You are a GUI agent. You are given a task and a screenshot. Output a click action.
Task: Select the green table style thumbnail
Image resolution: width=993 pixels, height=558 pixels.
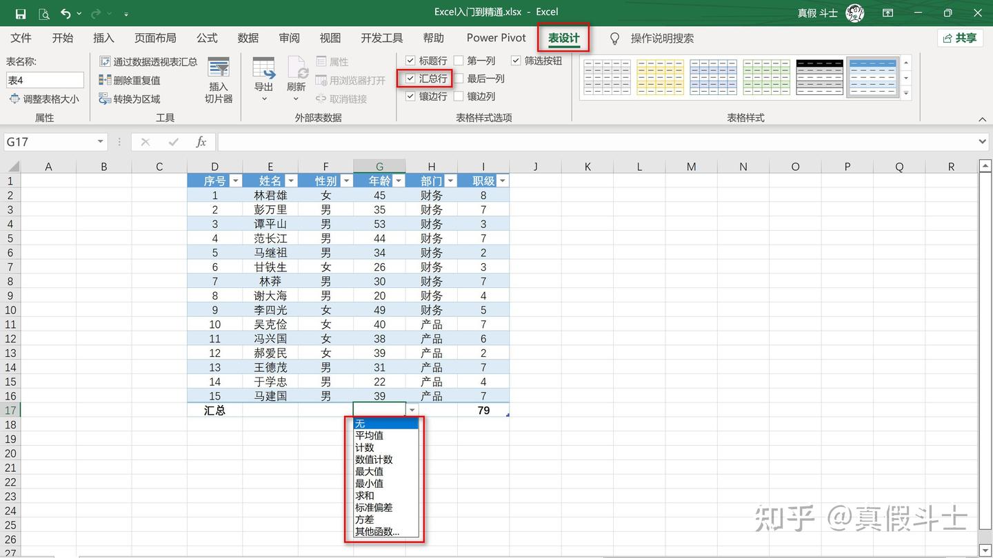[767, 77]
